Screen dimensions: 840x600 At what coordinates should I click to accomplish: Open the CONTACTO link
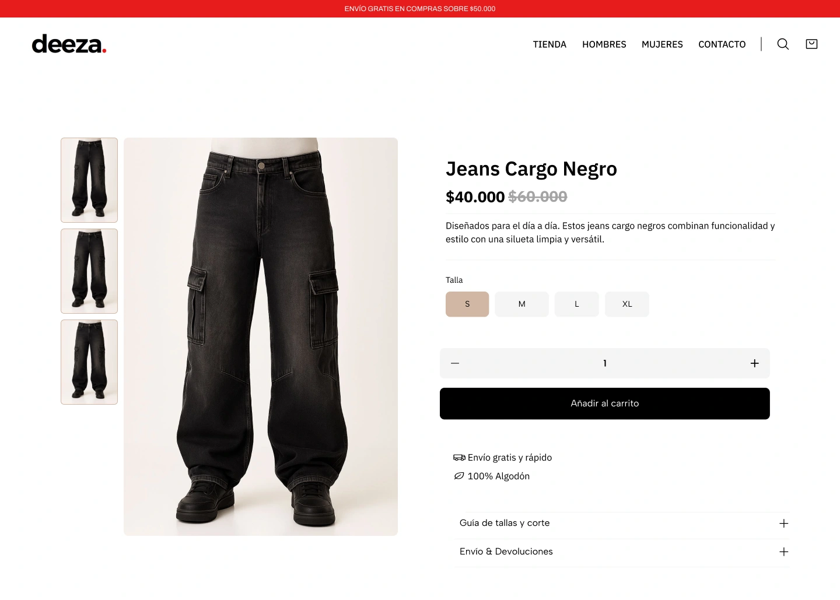coord(722,44)
